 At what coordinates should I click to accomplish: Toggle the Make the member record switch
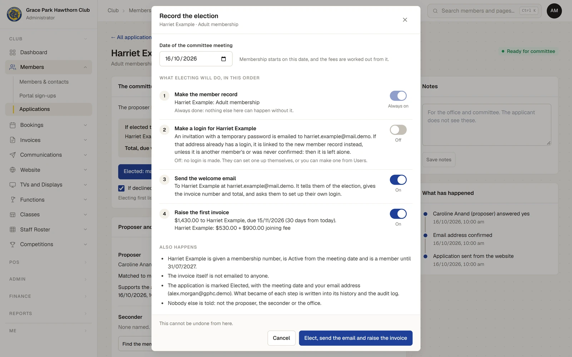coord(398,96)
